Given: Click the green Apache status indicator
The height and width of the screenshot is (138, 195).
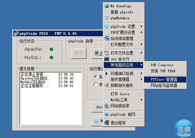Looking at the screenshot, I should coord(51,49).
